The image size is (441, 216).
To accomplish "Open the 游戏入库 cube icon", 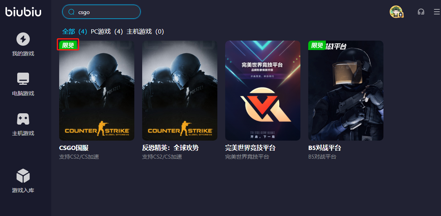I will [23, 176].
